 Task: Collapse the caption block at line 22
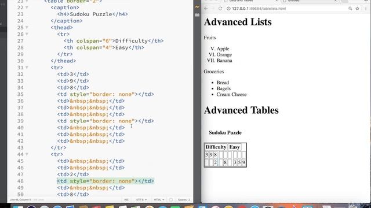pyautogui.click(x=27, y=8)
